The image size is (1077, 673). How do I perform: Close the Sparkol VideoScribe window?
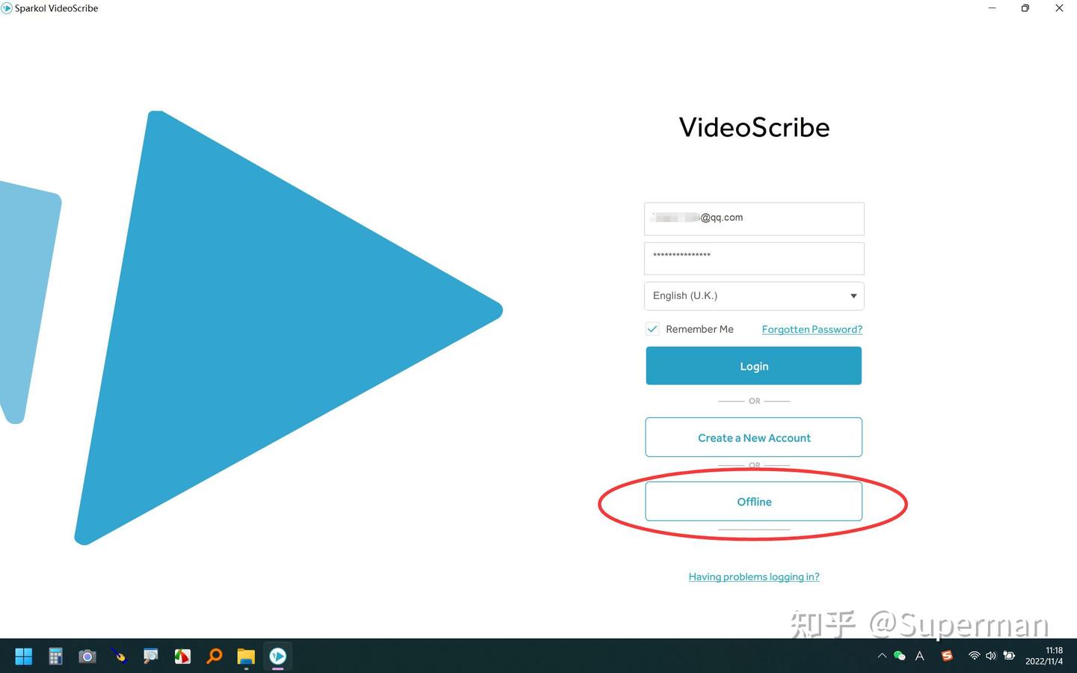[x=1059, y=8]
